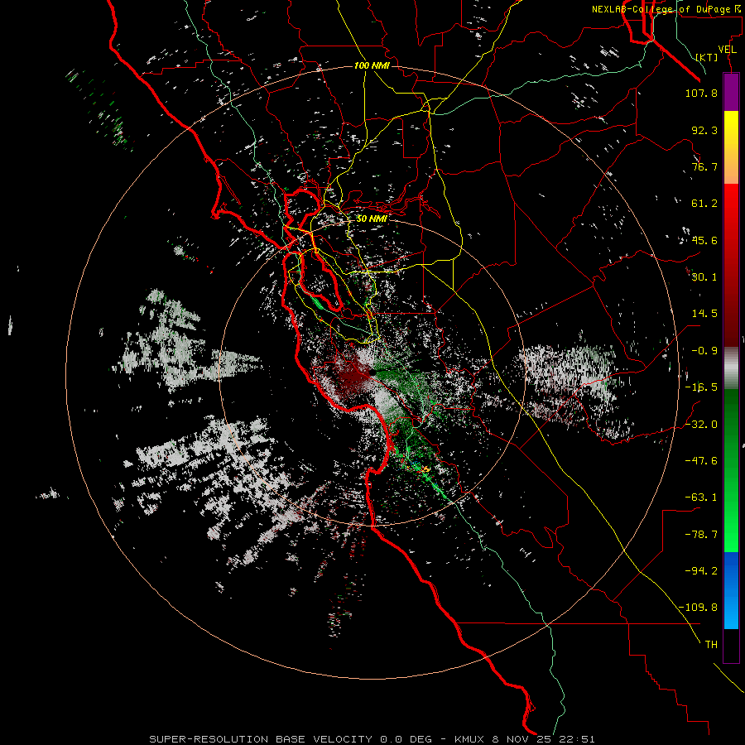The image size is (745, 745).
Task: Click the 30.1 scale value
Action: tap(704, 277)
